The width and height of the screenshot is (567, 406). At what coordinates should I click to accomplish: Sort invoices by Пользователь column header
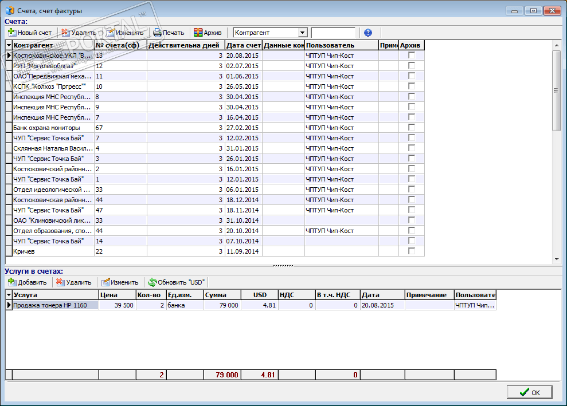tap(341, 45)
